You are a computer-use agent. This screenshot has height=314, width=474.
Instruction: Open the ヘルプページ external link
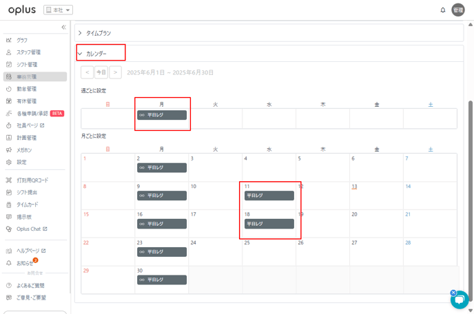tap(30, 251)
